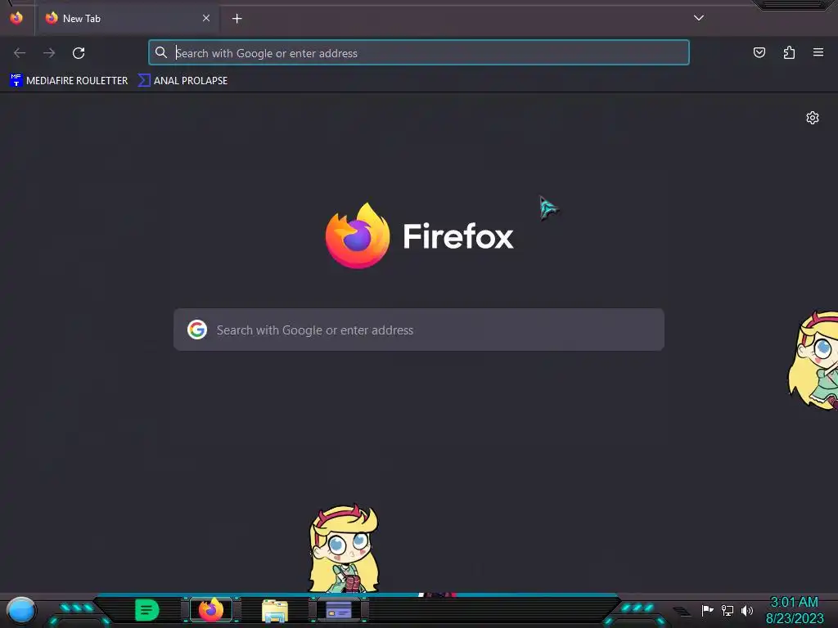
Task: Click the Google G icon in the search box
Action: [197, 330]
